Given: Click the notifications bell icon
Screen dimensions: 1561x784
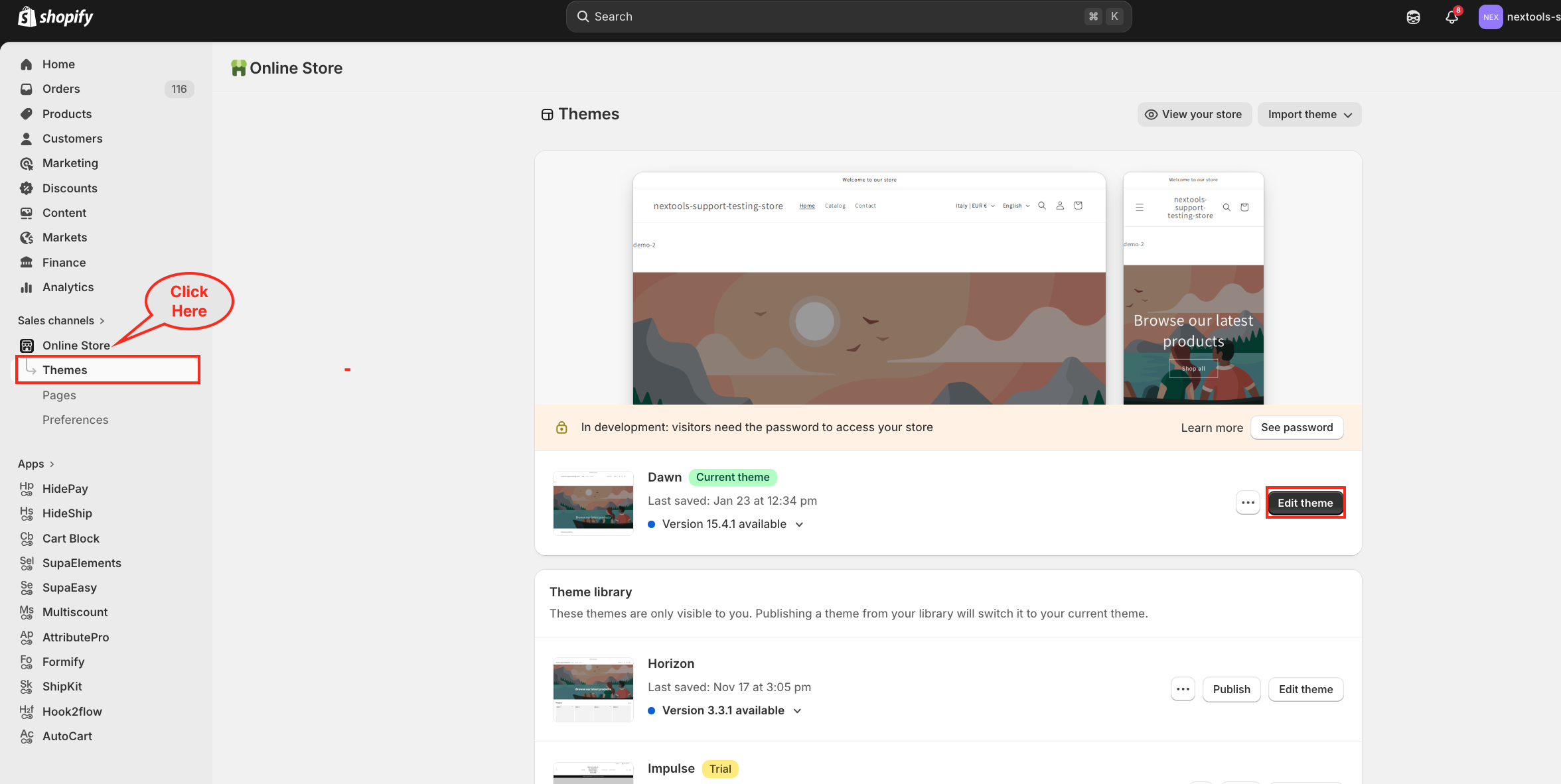Looking at the screenshot, I should click(x=1451, y=17).
